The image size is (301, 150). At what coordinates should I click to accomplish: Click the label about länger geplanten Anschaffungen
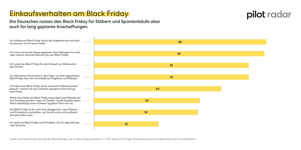[x=45, y=54]
